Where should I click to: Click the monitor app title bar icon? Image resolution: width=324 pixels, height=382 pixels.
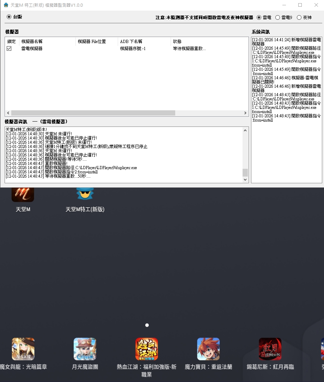6,5
